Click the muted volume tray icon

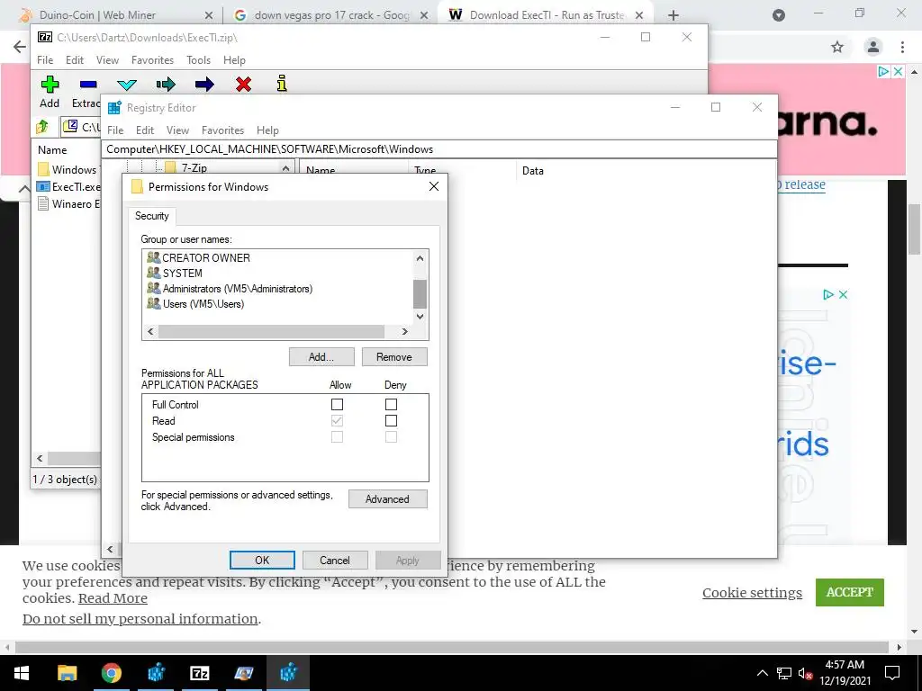[x=805, y=673]
